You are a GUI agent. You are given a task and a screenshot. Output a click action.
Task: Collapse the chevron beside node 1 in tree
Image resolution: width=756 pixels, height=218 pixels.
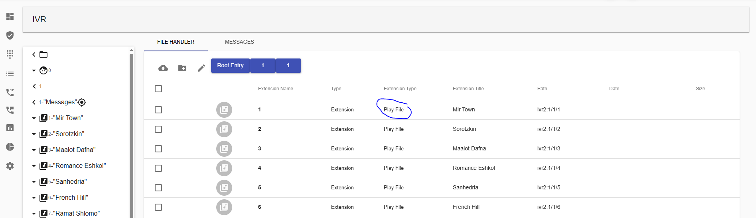34,86
